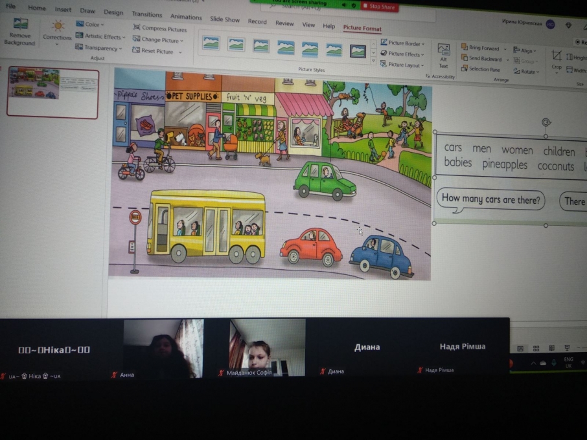The width and height of the screenshot is (587, 440).
Task: Select the last visible black-framed picture style
Action: (x=358, y=51)
